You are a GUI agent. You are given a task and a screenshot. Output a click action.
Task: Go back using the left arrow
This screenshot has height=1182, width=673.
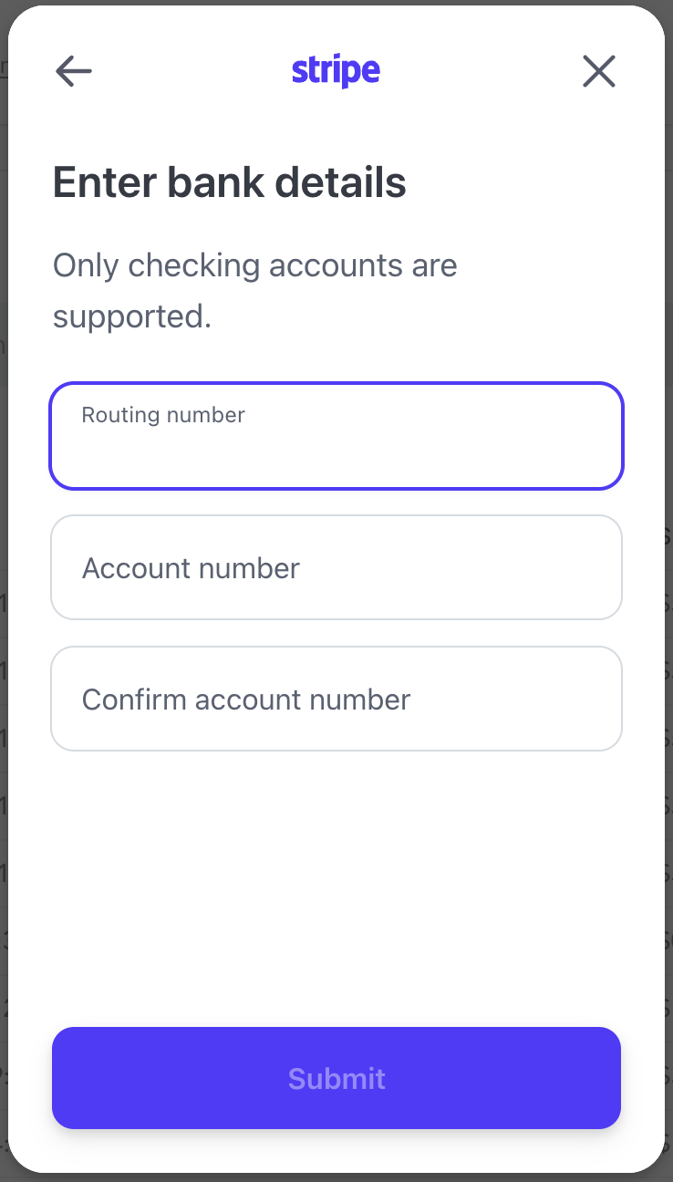(74, 71)
